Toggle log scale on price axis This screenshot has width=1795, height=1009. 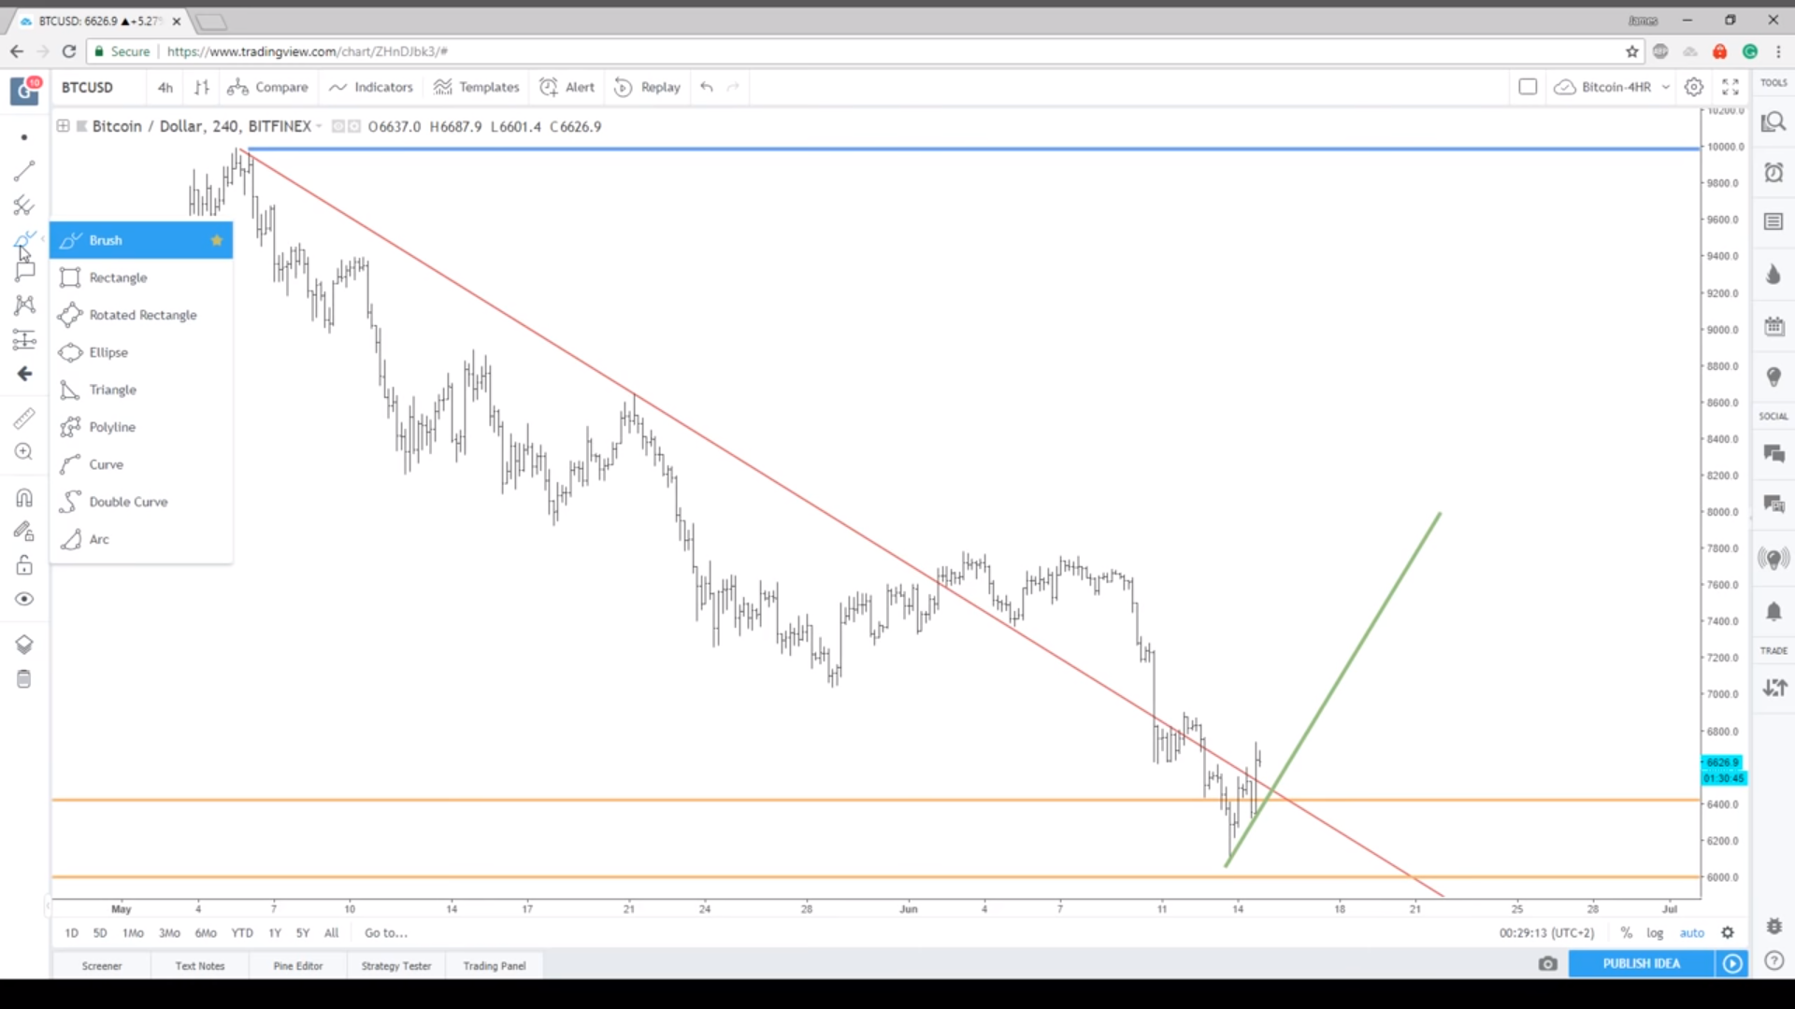click(1655, 932)
